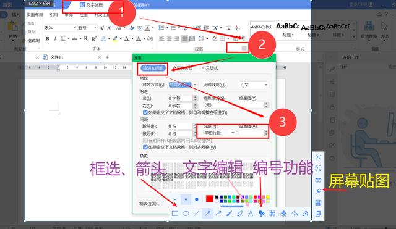Click the 制表位(T) button

(149, 203)
